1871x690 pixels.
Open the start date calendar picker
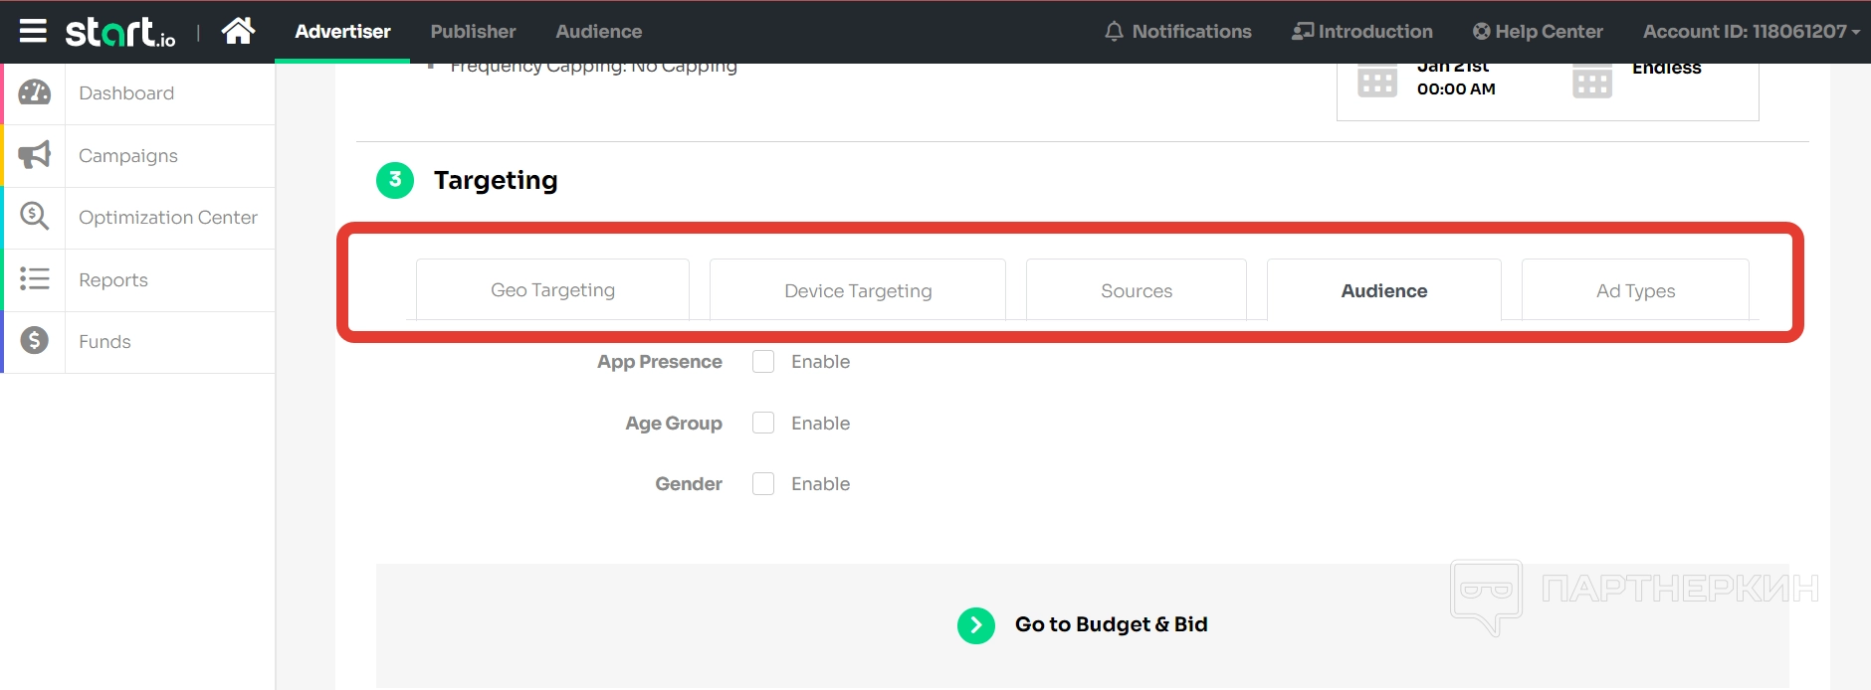[x=1377, y=81]
